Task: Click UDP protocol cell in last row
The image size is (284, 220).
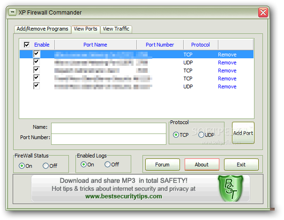Action: pyautogui.click(x=188, y=86)
